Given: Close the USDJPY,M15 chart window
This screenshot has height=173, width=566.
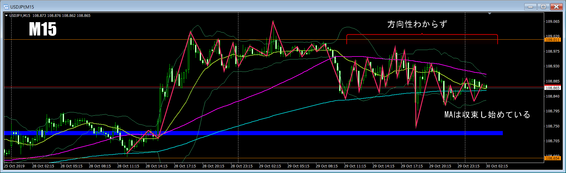Looking at the screenshot, I should click(556, 7).
